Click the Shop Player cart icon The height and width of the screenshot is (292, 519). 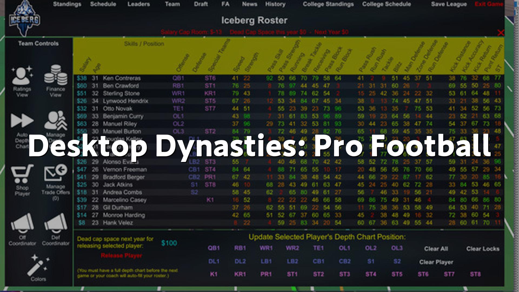[22, 174]
